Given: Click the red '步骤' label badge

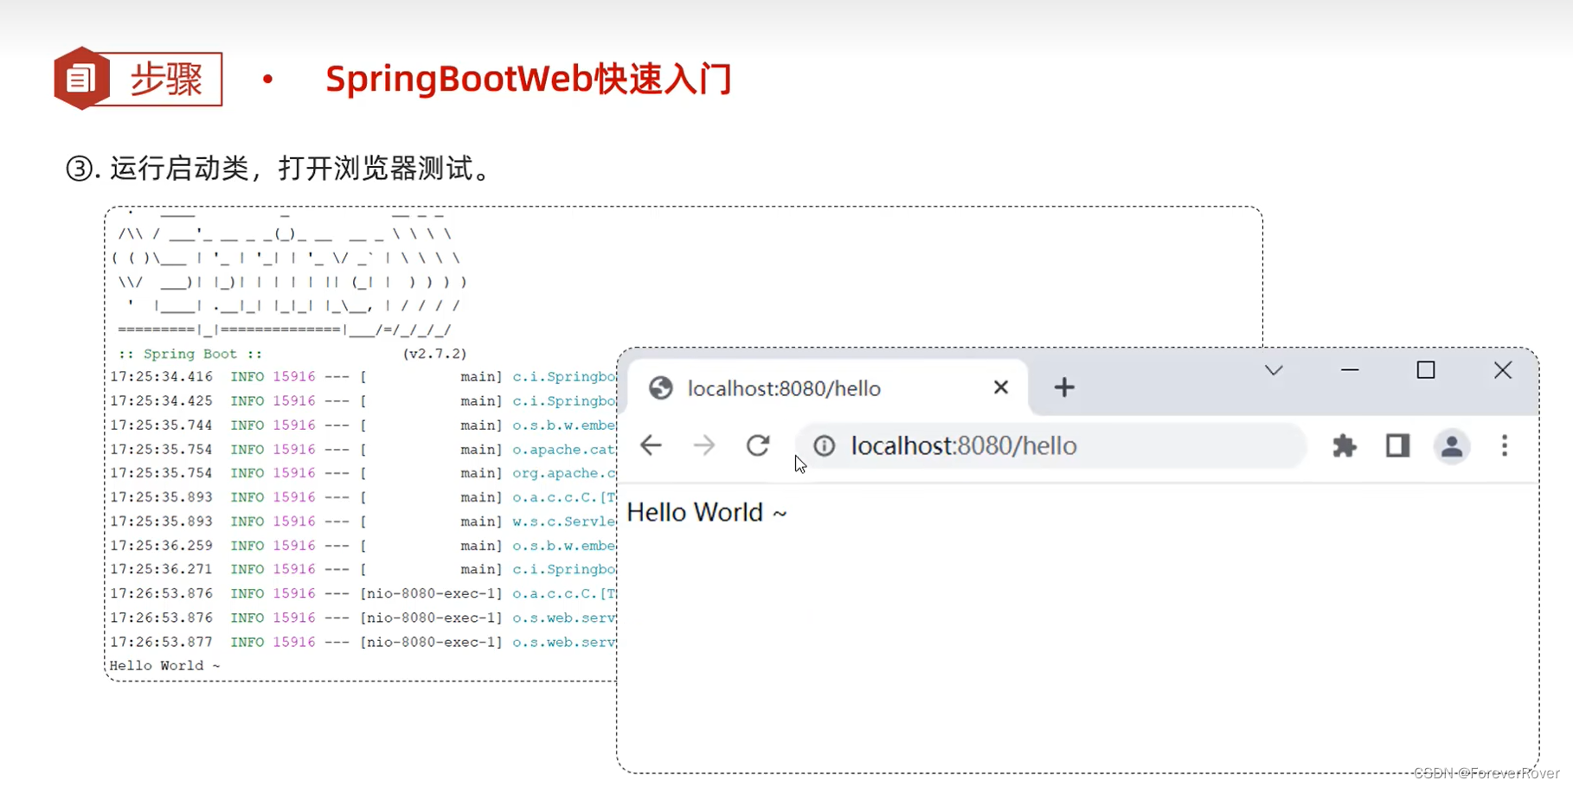Looking at the screenshot, I should [x=166, y=79].
